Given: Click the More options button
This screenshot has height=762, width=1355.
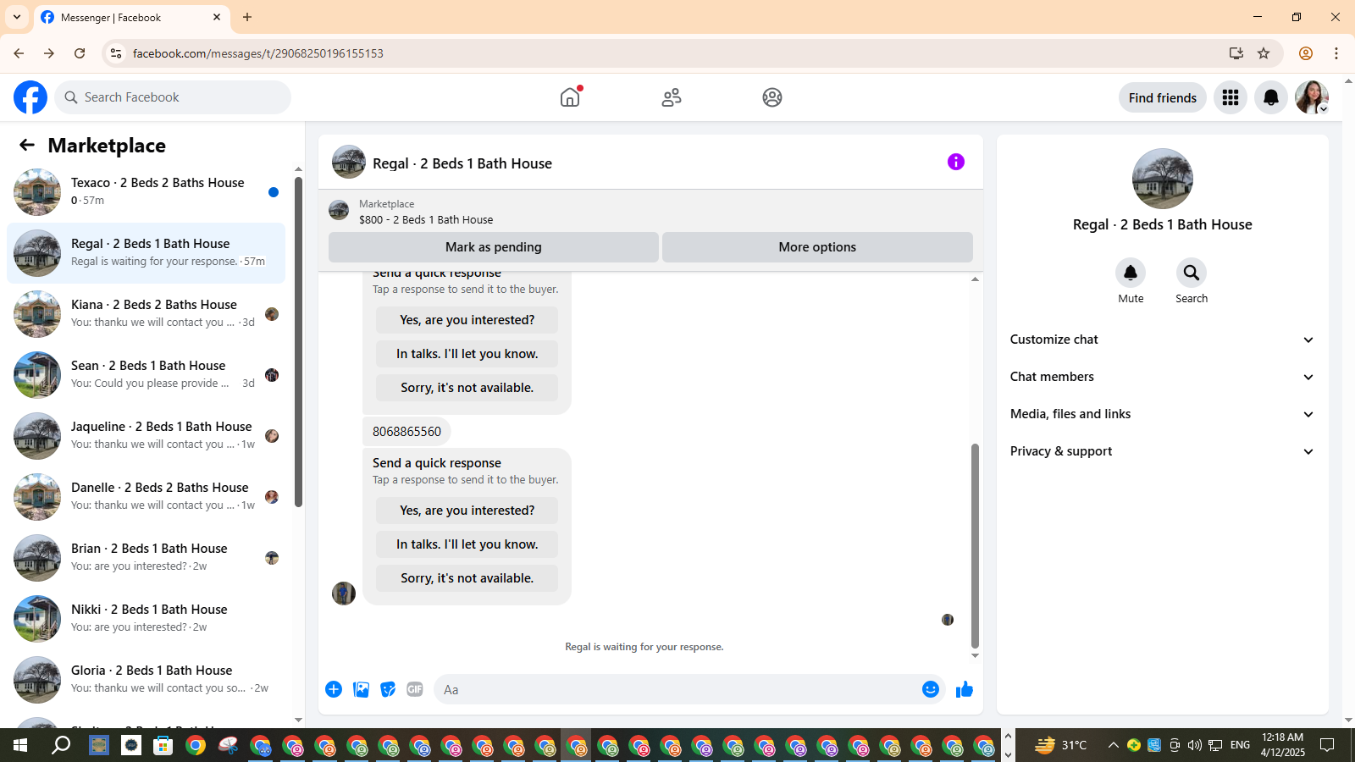Looking at the screenshot, I should [817, 247].
